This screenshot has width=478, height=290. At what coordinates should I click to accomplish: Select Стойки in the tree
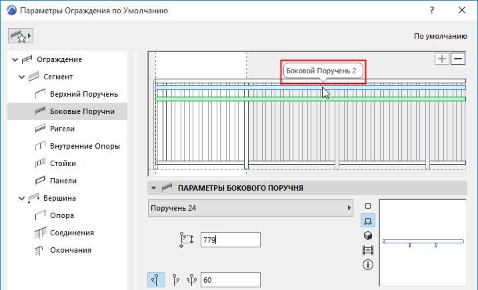pos(63,163)
